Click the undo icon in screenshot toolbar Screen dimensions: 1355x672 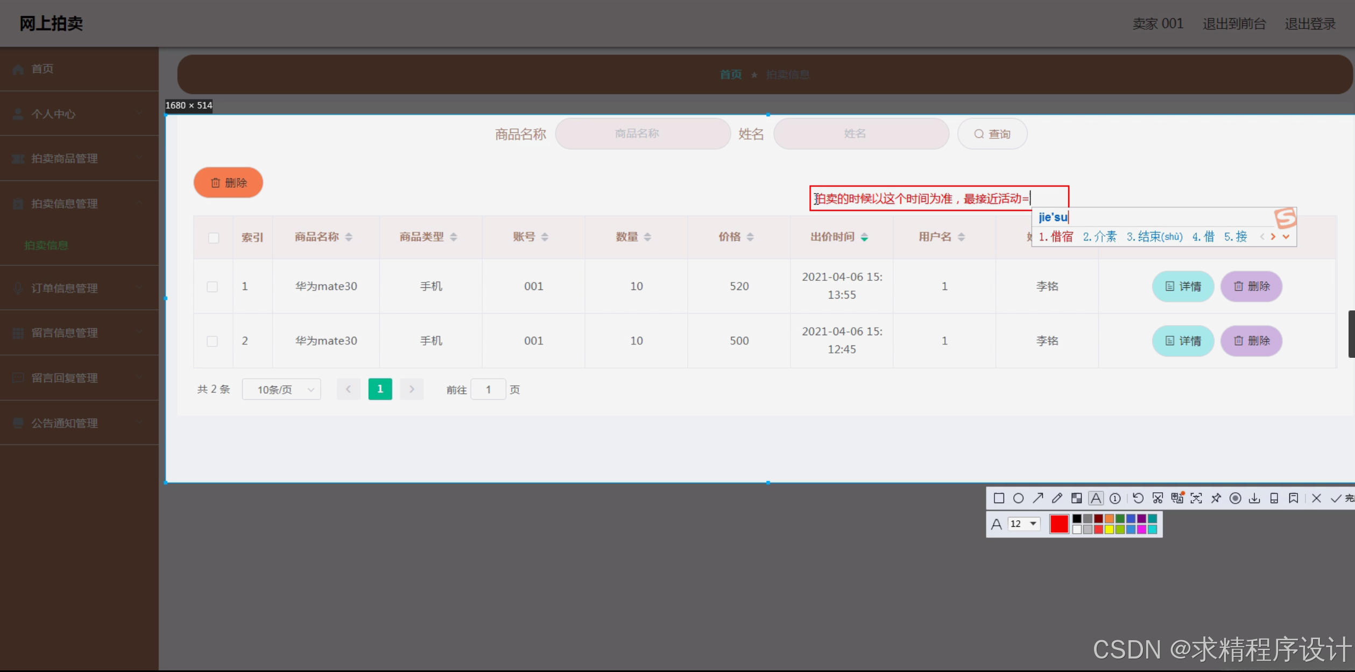[1138, 498]
